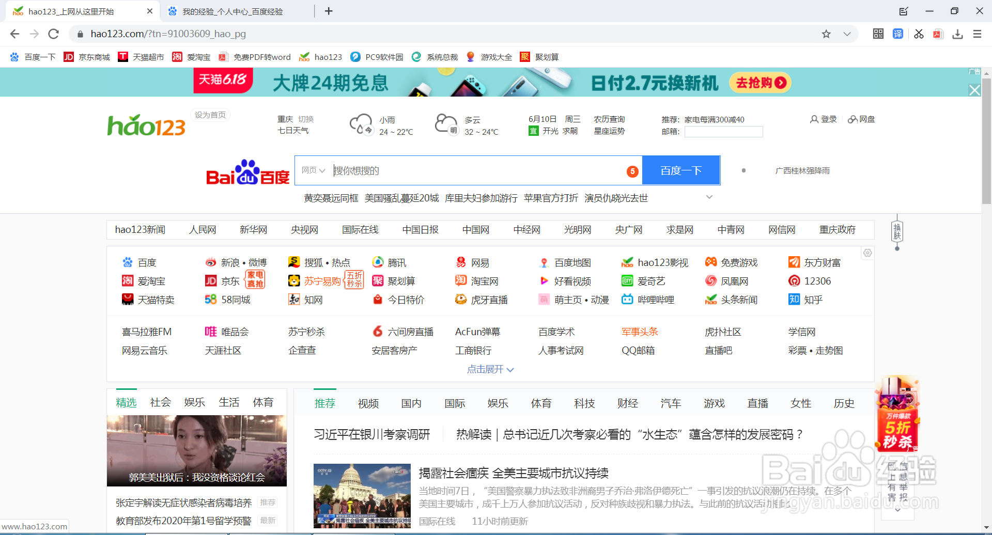Select the 科技 feed tab
This screenshot has height=535, width=992.
584,403
